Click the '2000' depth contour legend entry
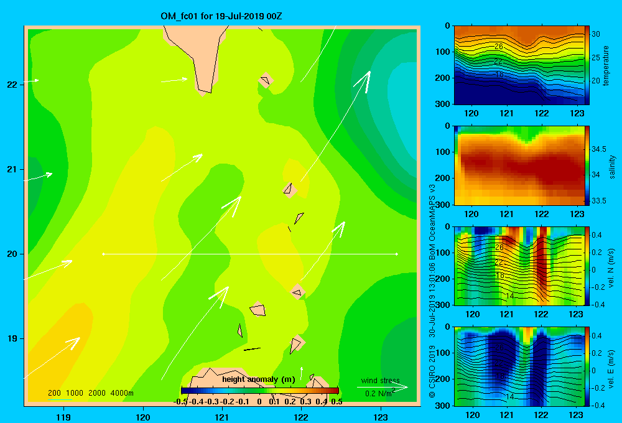 (x=97, y=393)
